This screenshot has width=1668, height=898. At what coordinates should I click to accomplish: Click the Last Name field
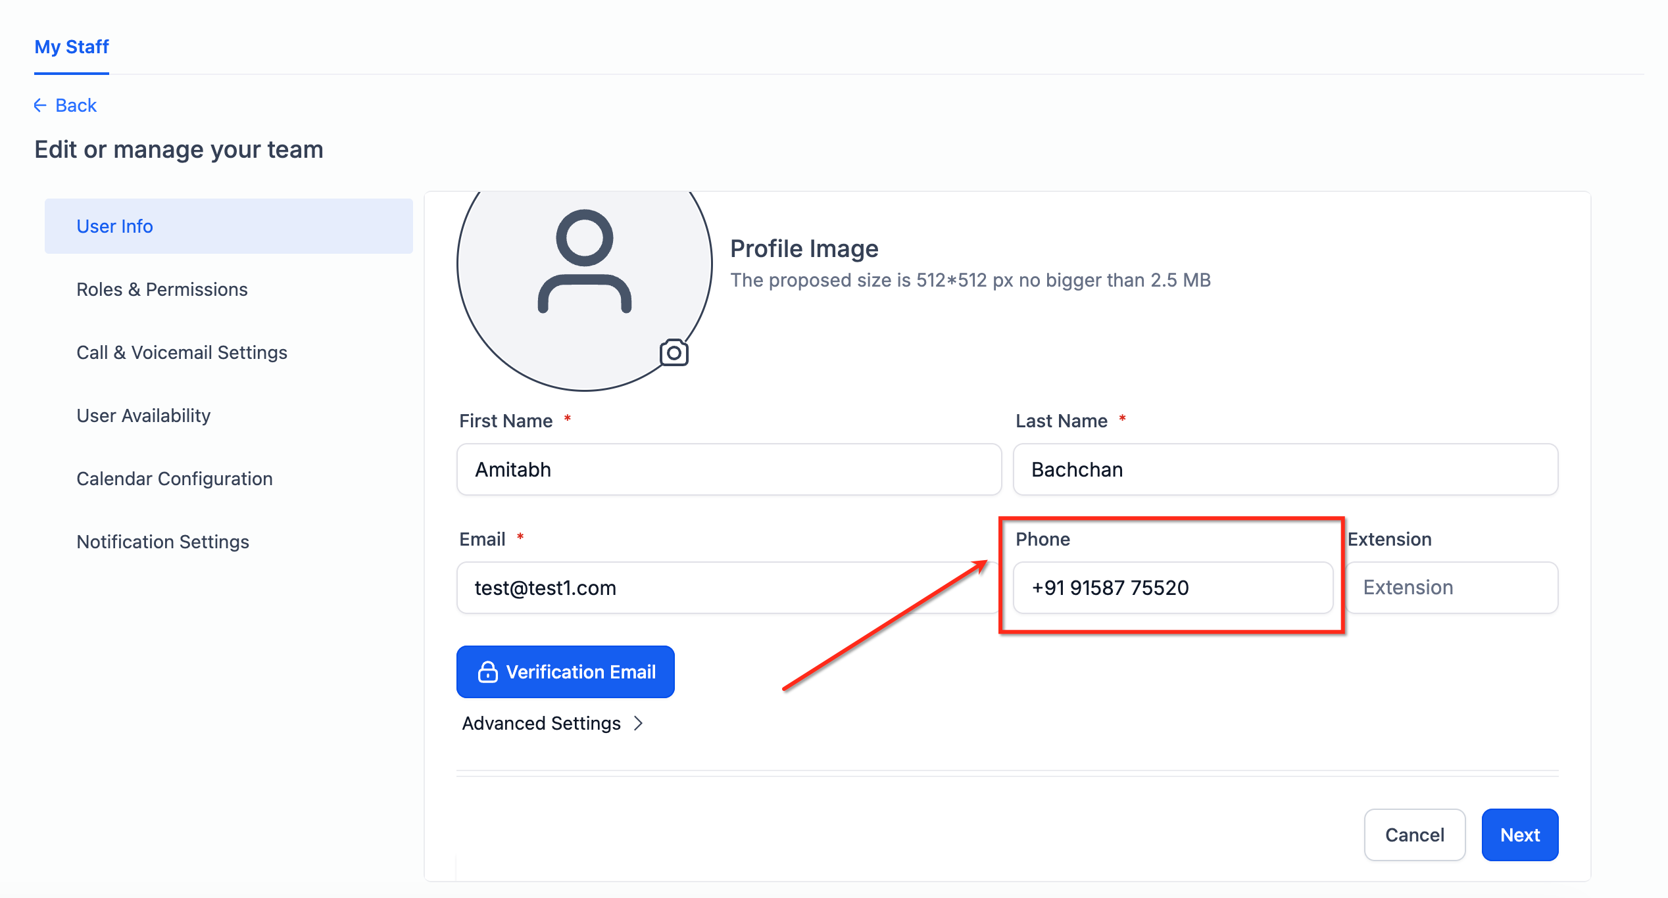(x=1286, y=469)
